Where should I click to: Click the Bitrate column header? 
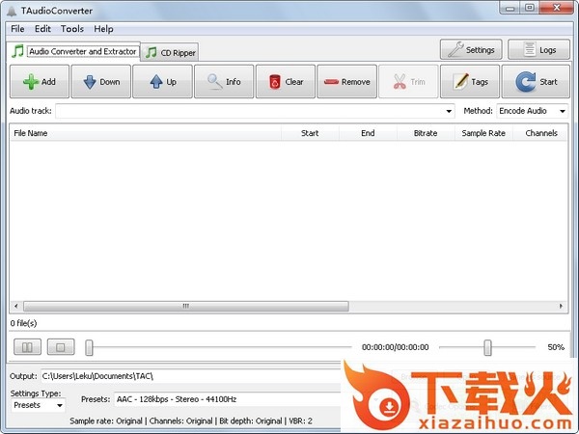point(426,133)
